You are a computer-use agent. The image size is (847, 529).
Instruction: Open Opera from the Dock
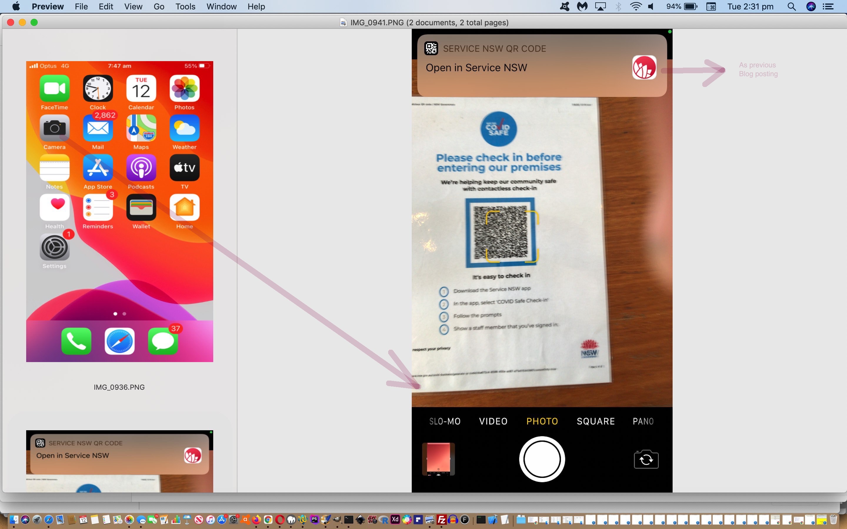[280, 520]
